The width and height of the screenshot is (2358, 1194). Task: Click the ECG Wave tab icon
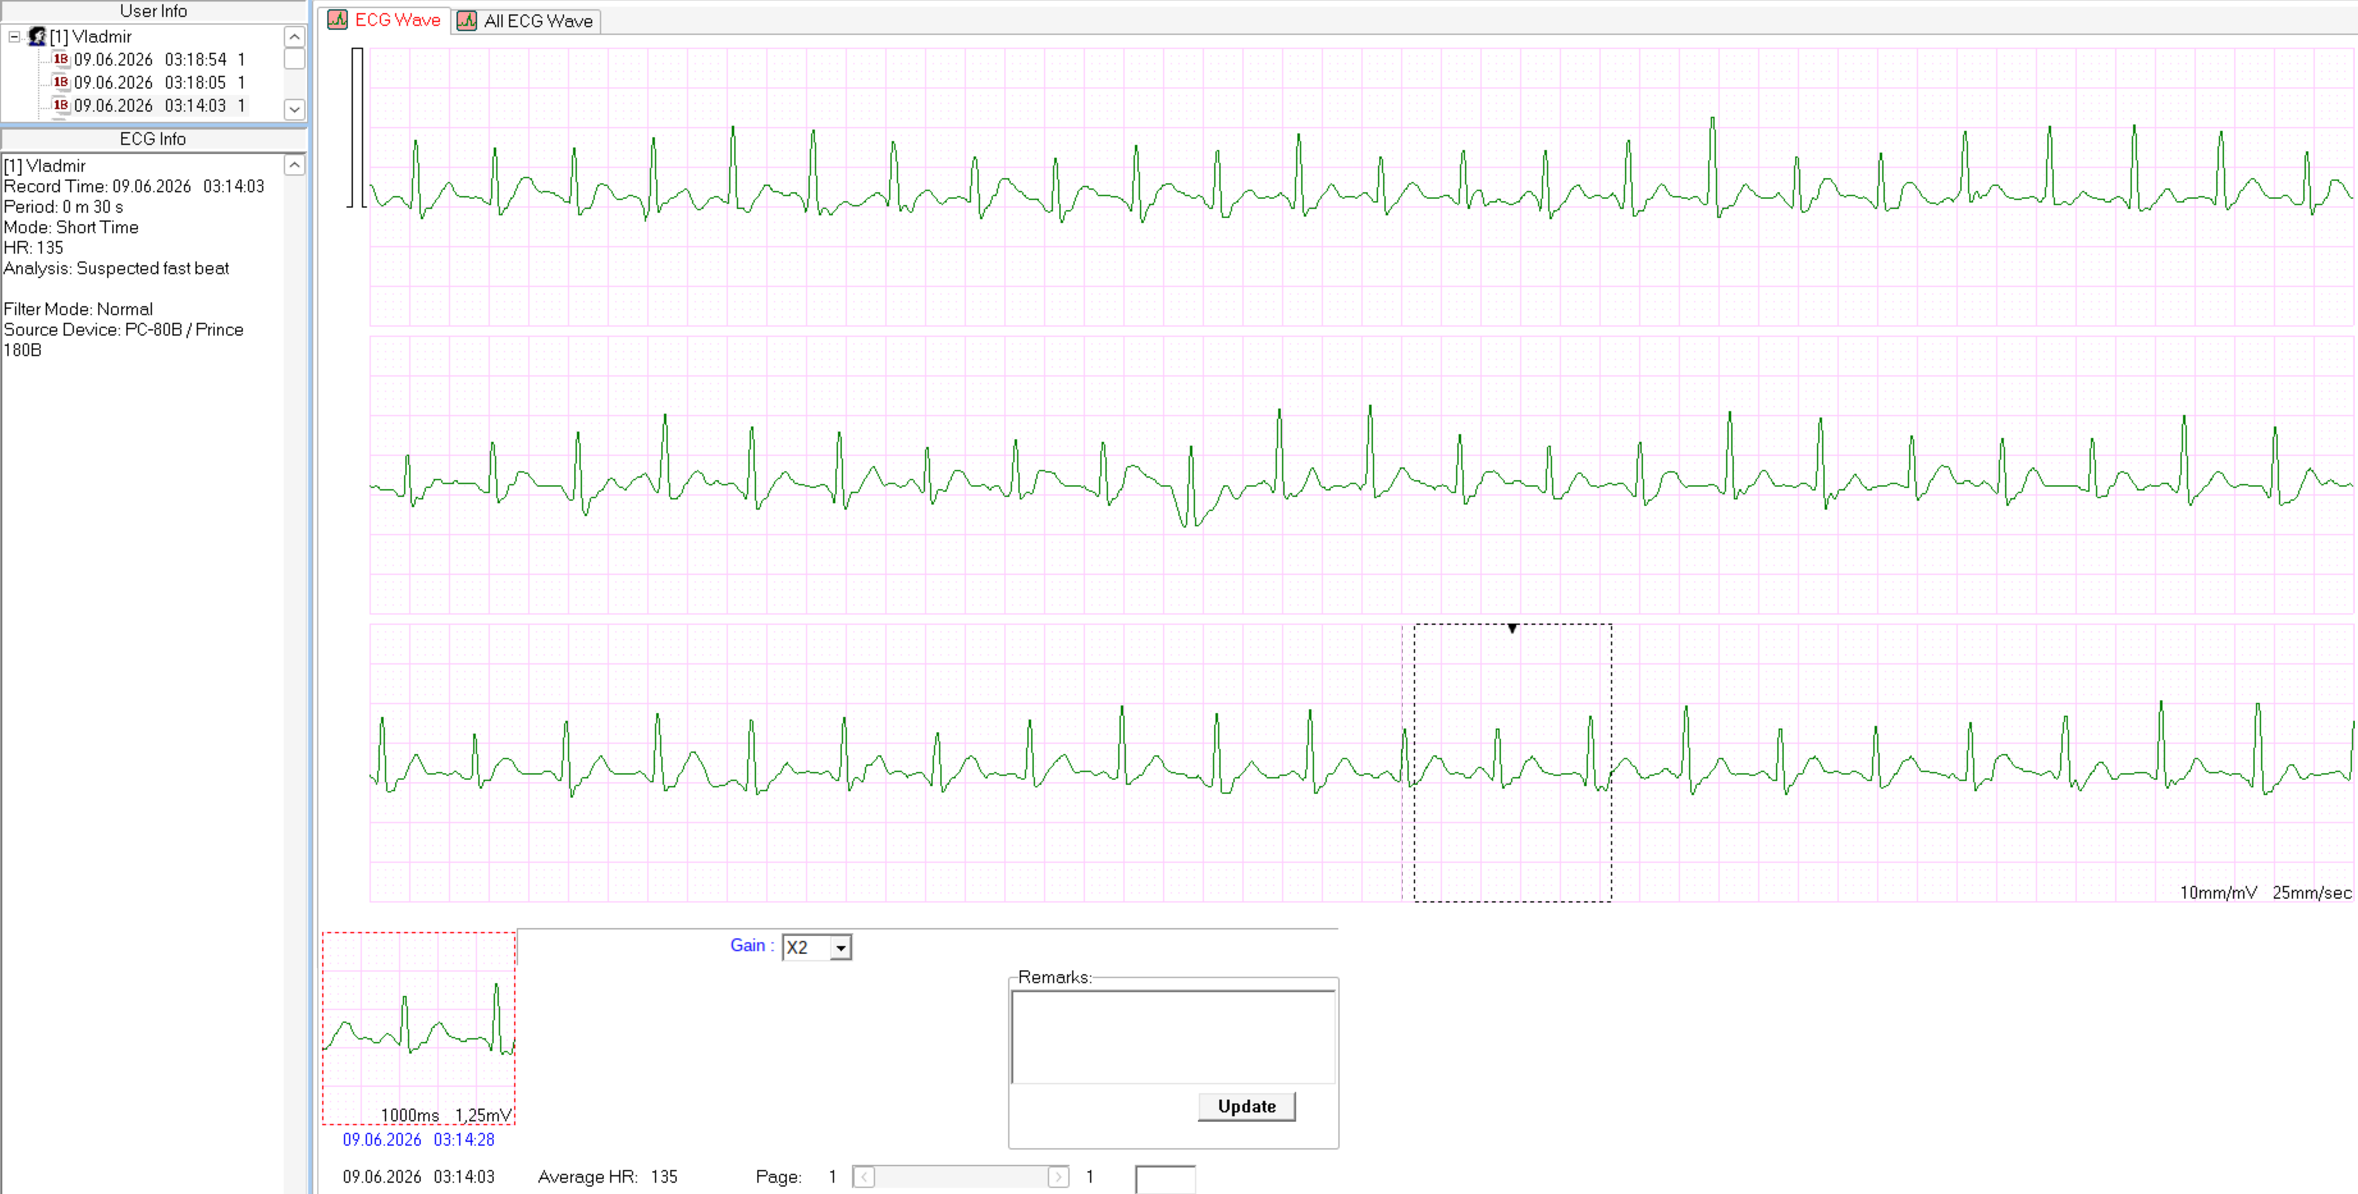[338, 20]
